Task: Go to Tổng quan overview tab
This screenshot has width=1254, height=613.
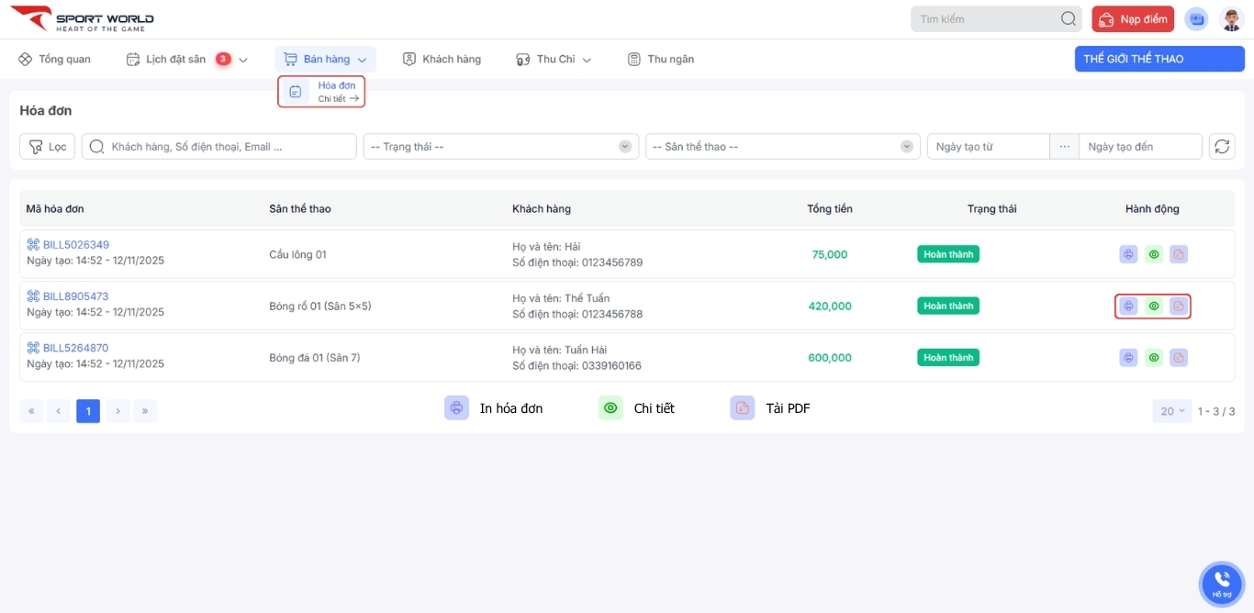Action: [54, 59]
